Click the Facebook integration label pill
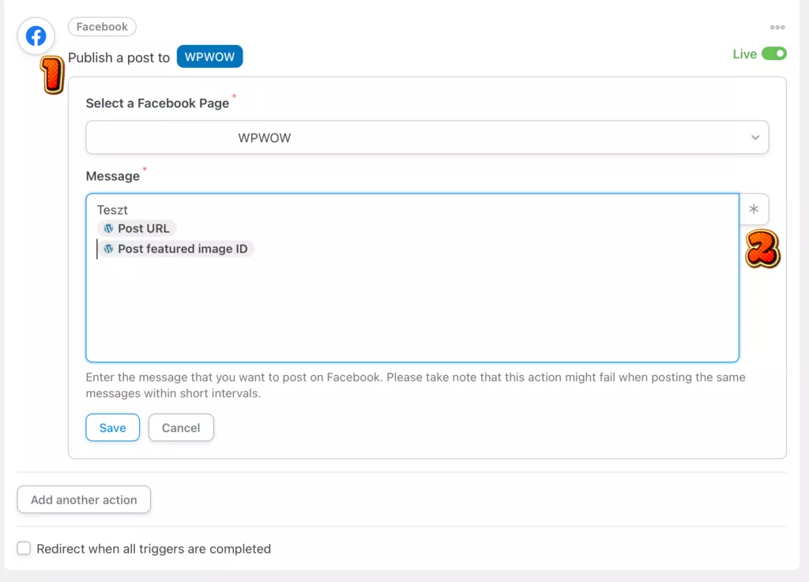This screenshot has width=809, height=582. click(102, 27)
